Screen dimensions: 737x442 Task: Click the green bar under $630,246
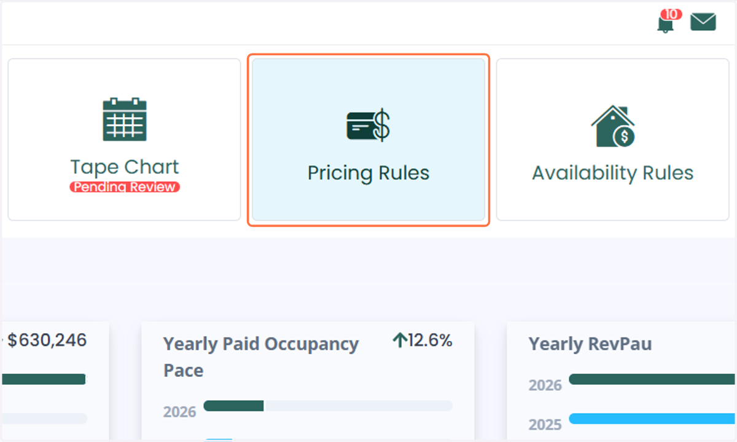click(x=43, y=379)
